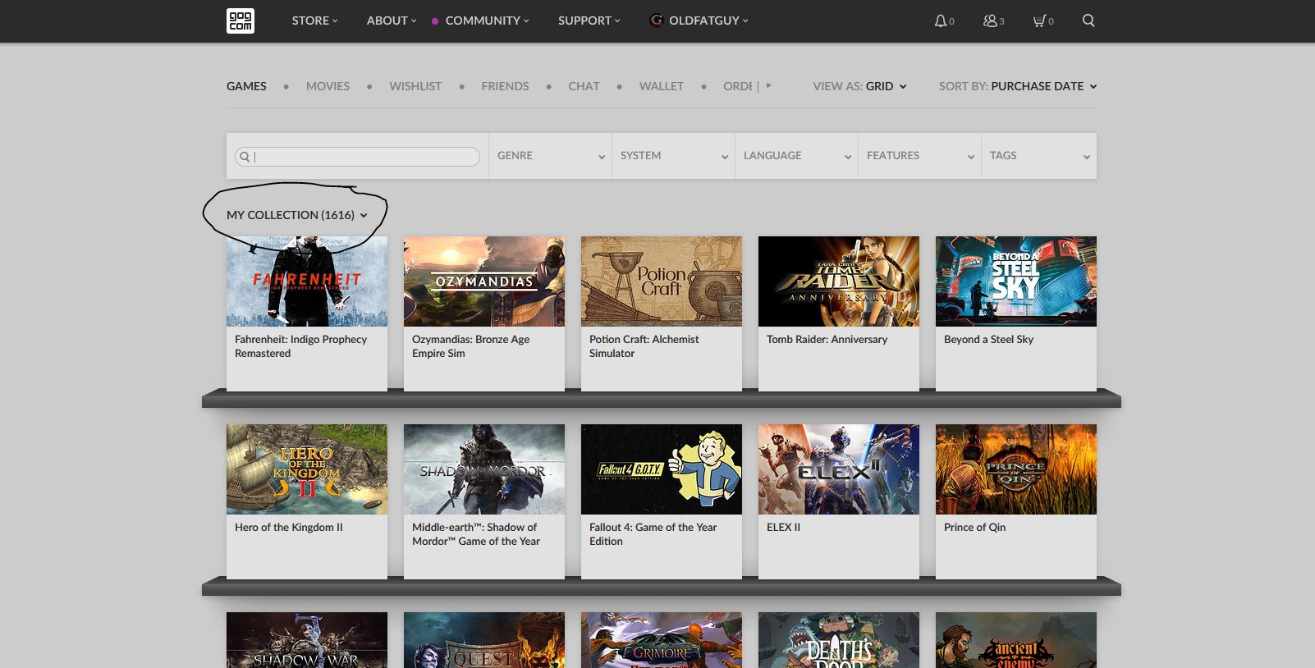This screenshot has height=668, width=1315.
Task: Click the 'Potion Craft: Alchemist Simulator' title
Action: [x=644, y=346]
